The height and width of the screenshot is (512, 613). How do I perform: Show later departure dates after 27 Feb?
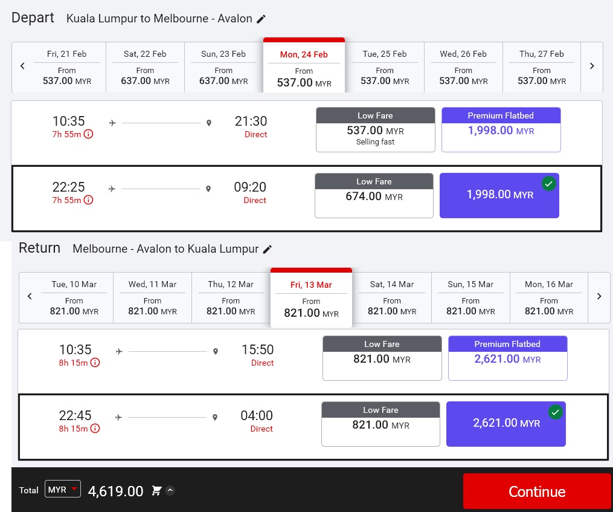592,66
